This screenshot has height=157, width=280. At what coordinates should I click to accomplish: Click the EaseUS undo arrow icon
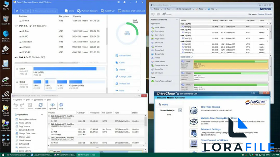coord(23,11)
